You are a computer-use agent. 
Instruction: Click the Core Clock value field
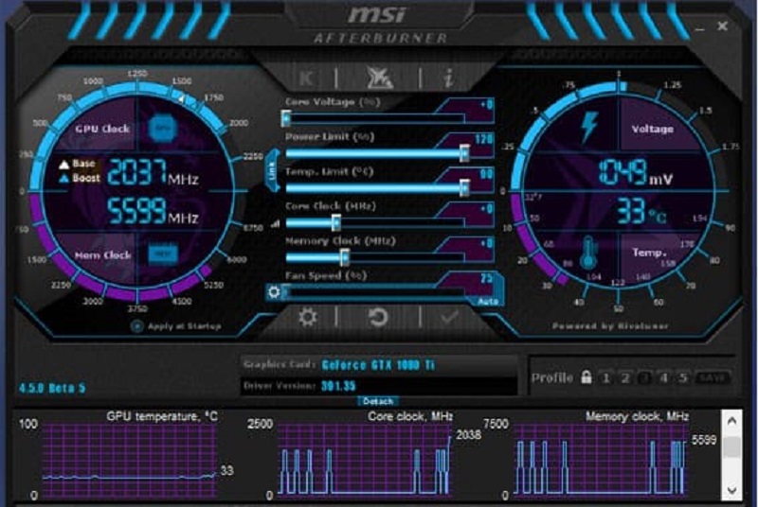click(472, 208)
